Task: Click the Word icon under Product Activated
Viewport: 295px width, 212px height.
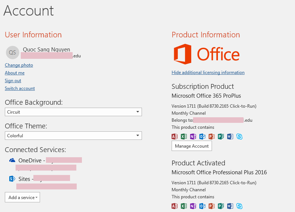Action: (230, 206)
